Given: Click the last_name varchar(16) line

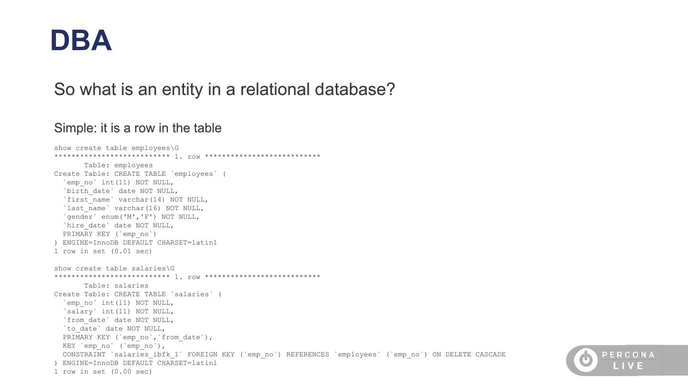Looking at the screenshot, I should click(x=133, y=208).
